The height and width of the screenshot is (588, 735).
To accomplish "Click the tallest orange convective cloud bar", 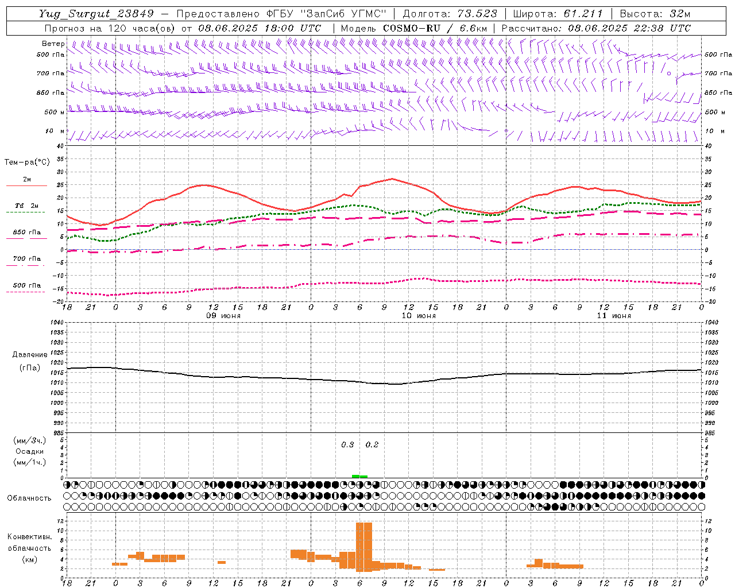I will coord(364,547).
